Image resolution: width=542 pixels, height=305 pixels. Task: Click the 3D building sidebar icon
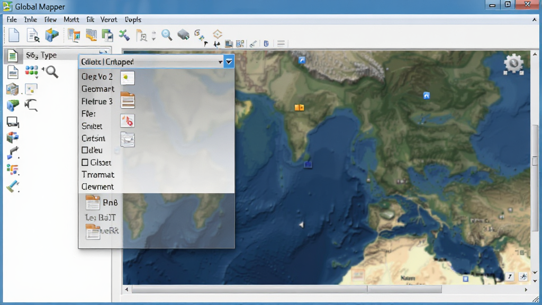13,89
